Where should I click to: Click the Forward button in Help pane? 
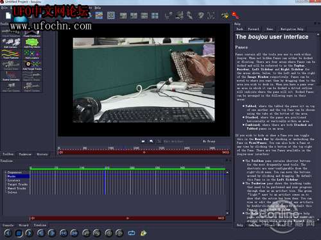pyautogui.click(x=254, y=29)
